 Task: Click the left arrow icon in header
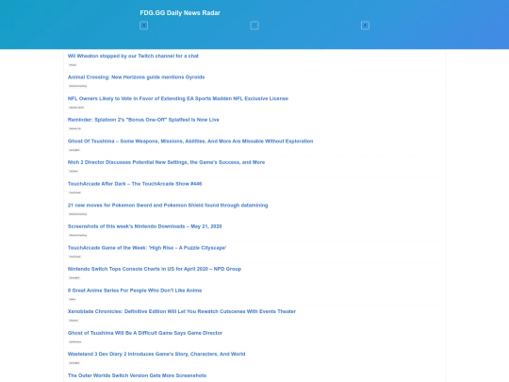pos(144,25)
